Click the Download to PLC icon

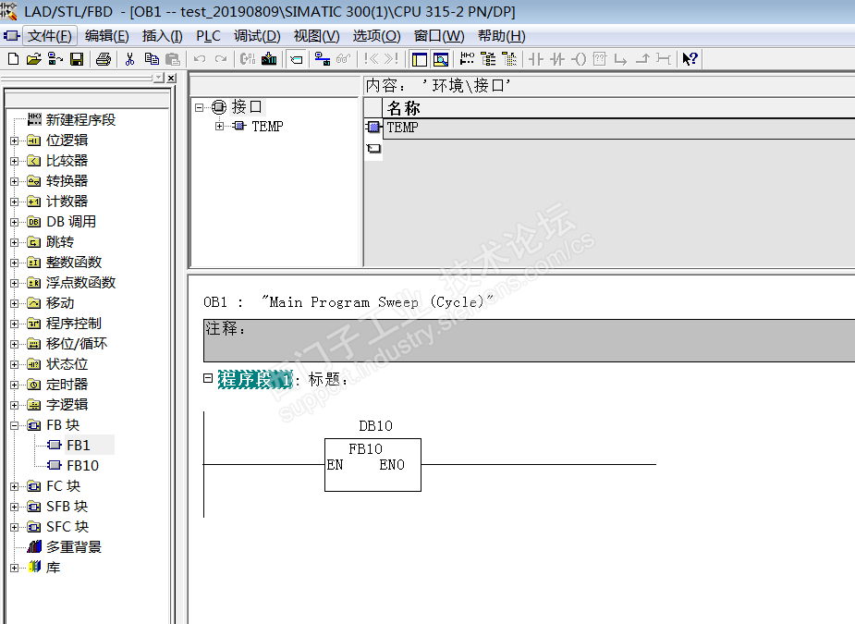point(269,59)
